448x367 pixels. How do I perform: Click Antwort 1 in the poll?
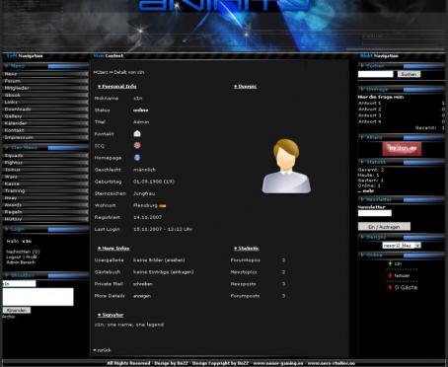tap(369, 103)
